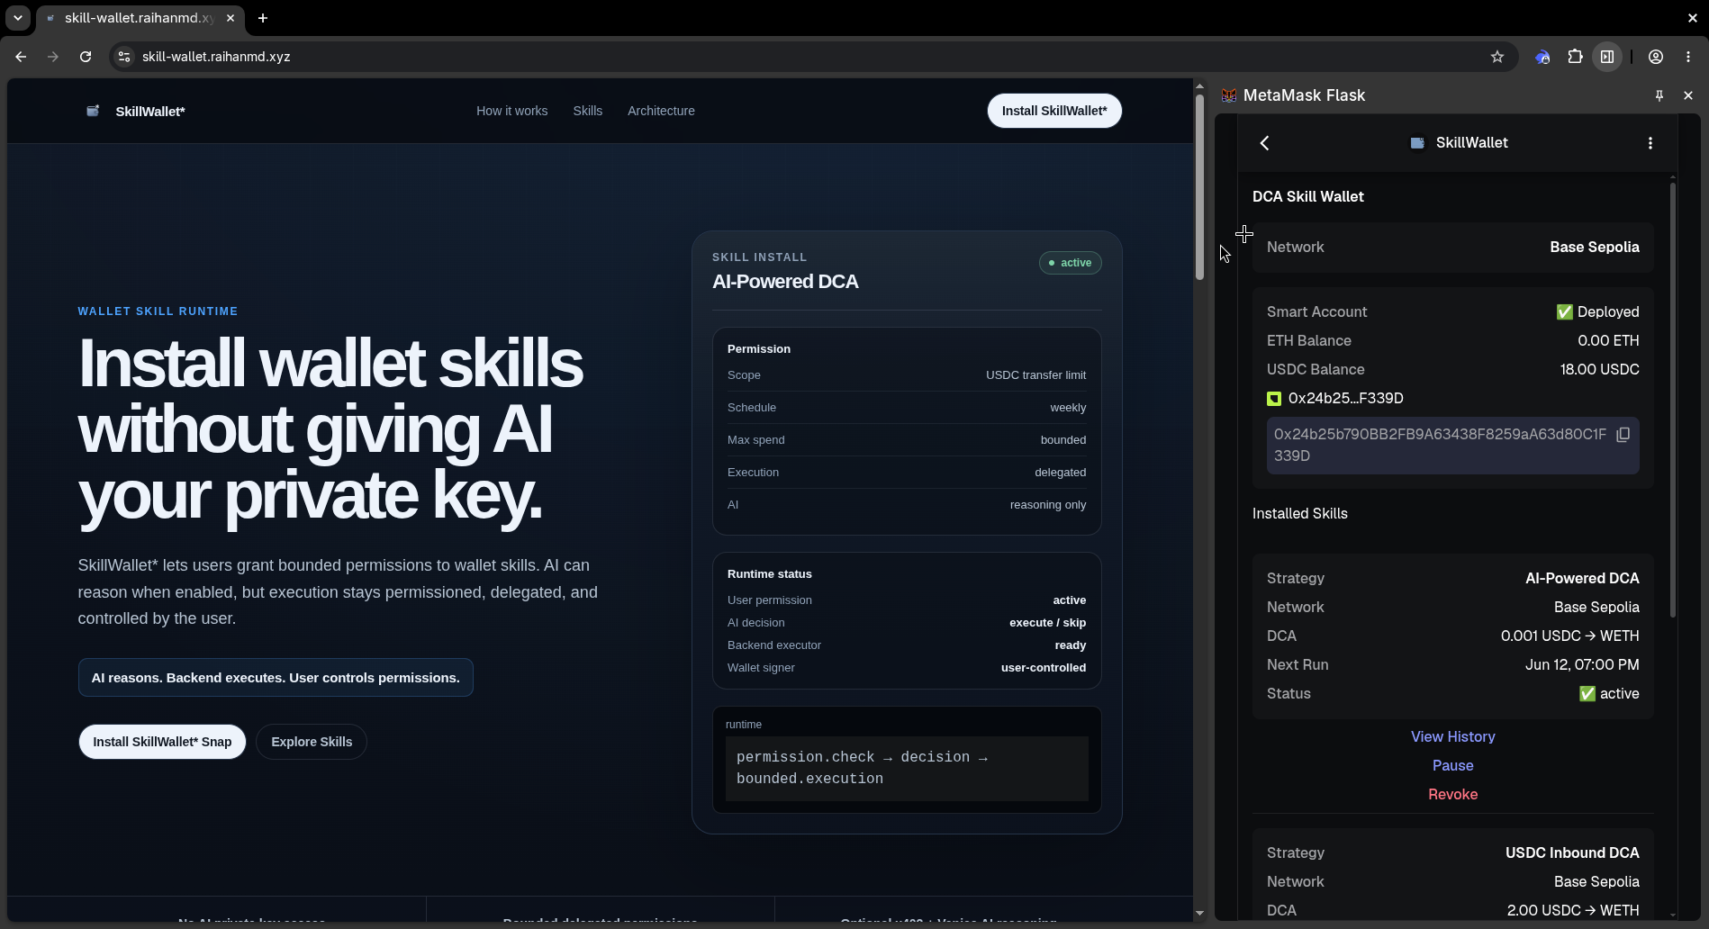Close the MetaMask Flask side panel
Image resolution: width=1709 pixels, height=929 pixels.
(x=1687, y=95)
